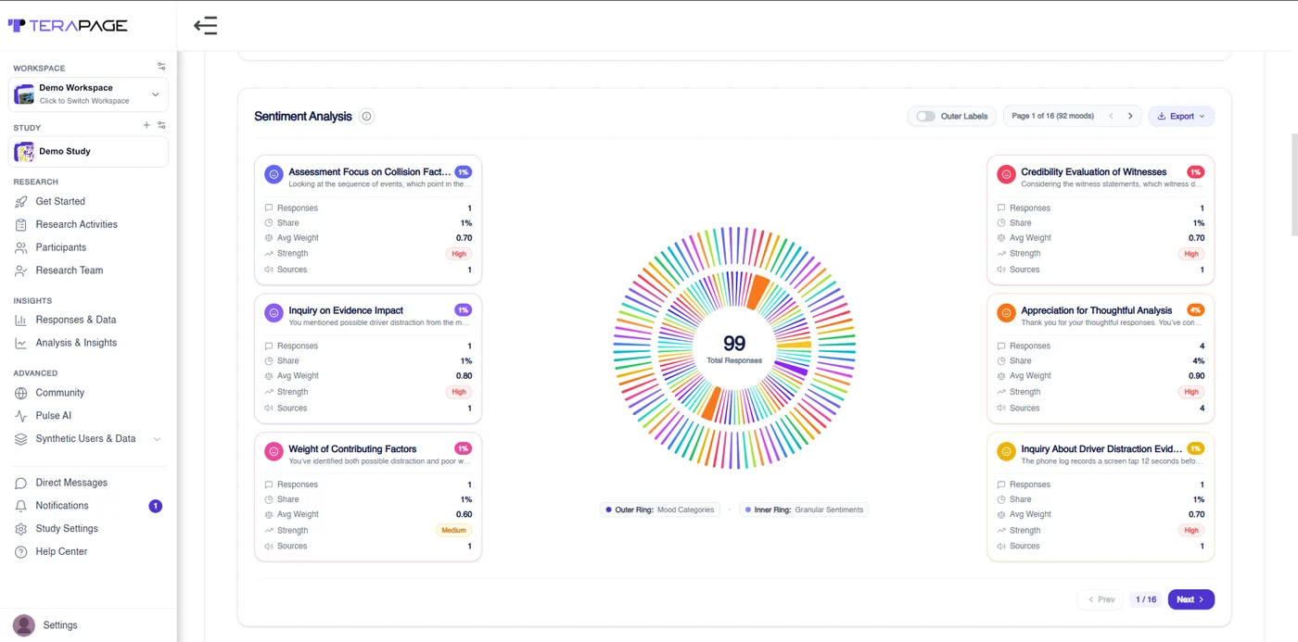
Task: Open Settings at sidebar bottom
Action: click(x=60, y=625)
